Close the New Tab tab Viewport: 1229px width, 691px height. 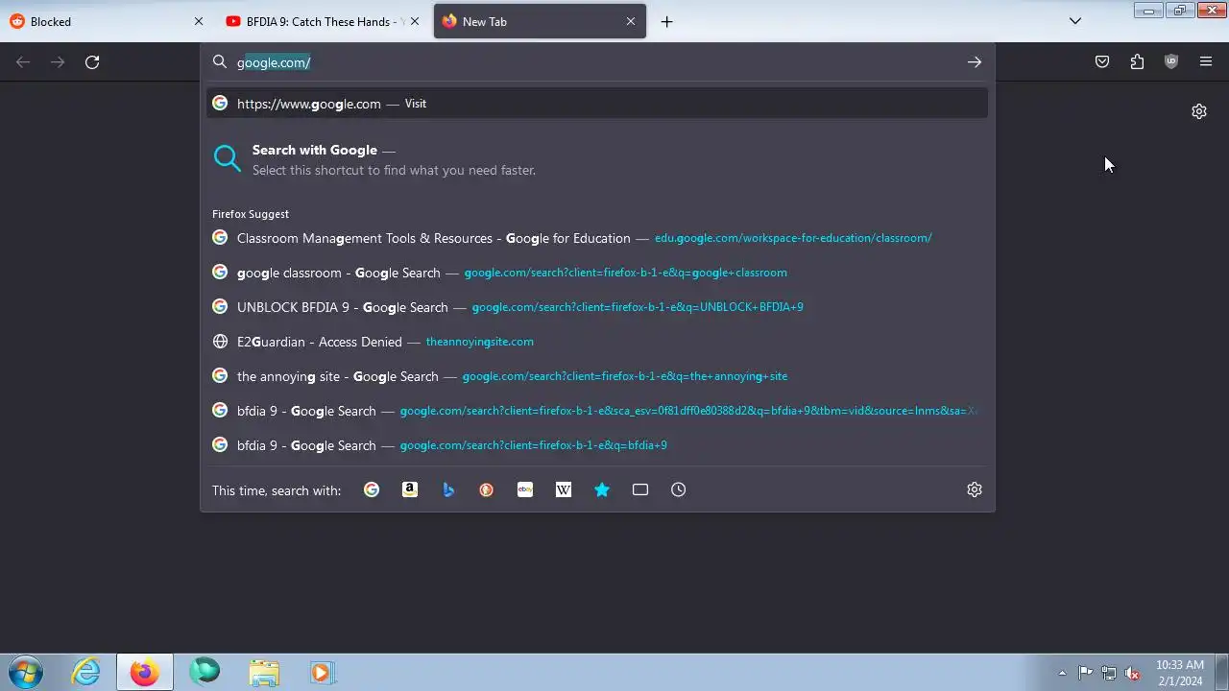(x=631, y=21)
